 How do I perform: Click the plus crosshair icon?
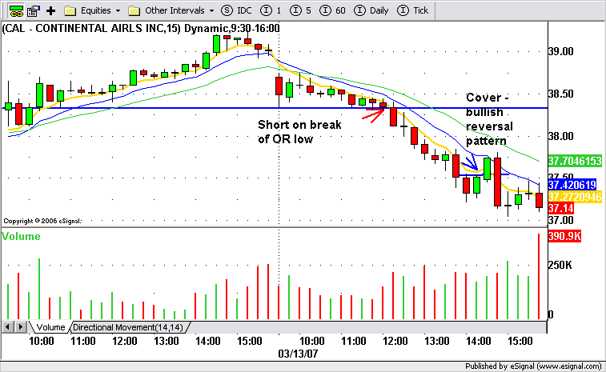tap(50, 11)
